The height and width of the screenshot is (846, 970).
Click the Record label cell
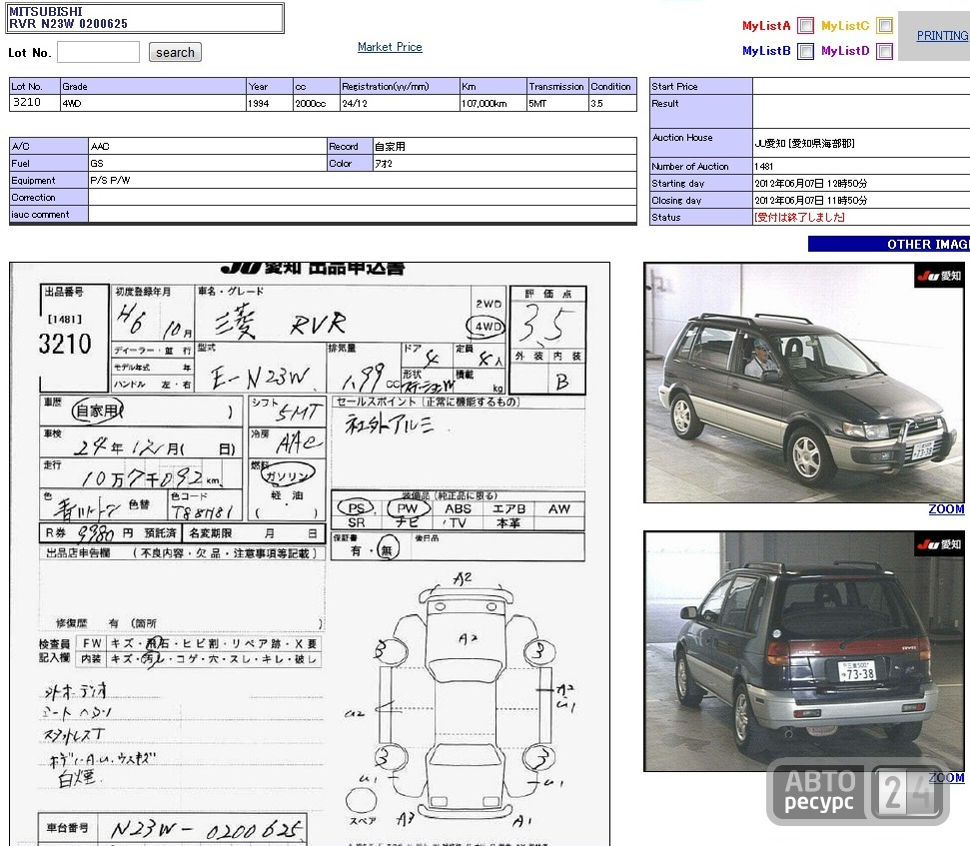click(351, 146)
